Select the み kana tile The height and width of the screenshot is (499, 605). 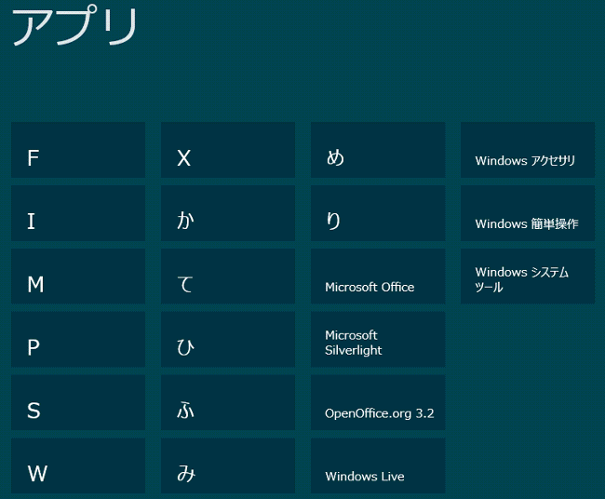tap(228, 465)
